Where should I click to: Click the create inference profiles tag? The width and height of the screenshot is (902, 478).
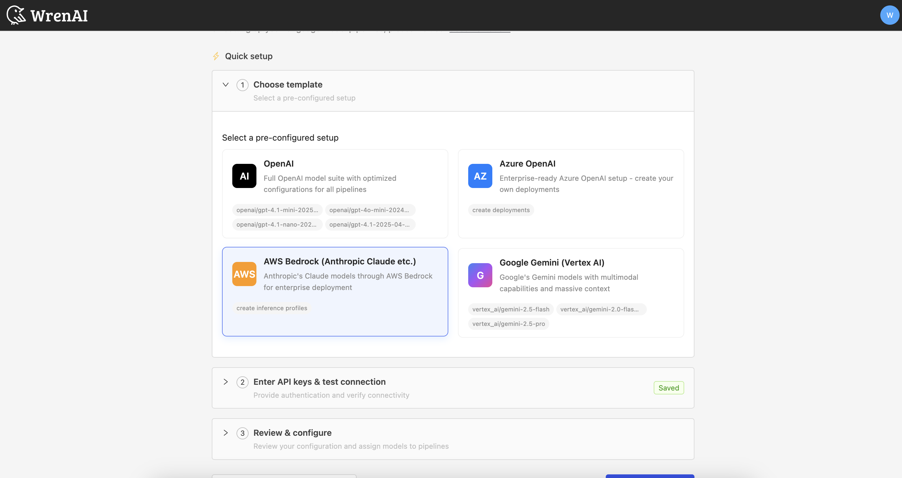click(272, 308)
